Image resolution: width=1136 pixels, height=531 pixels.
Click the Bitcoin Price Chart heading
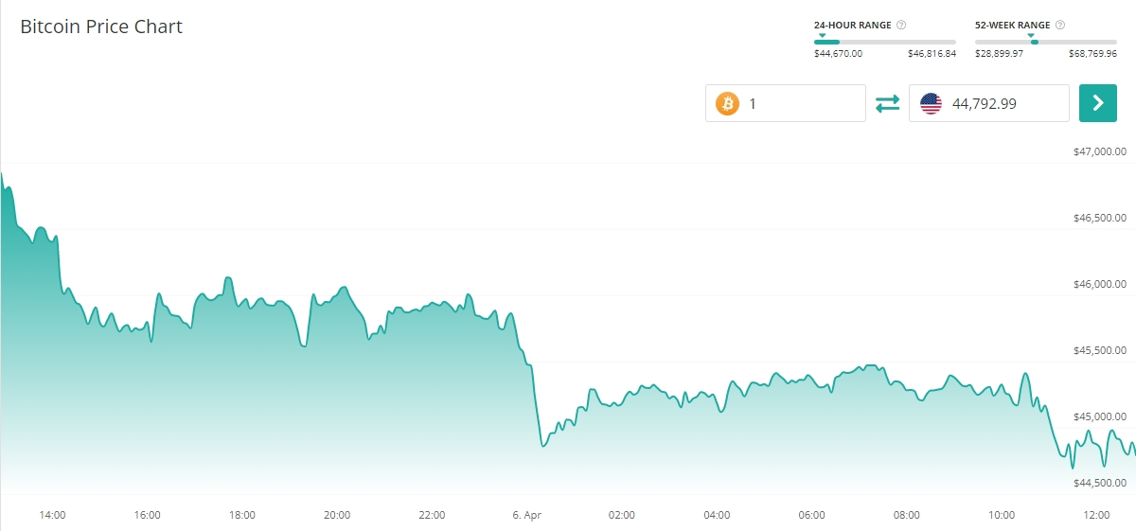(x=101, y=27)
